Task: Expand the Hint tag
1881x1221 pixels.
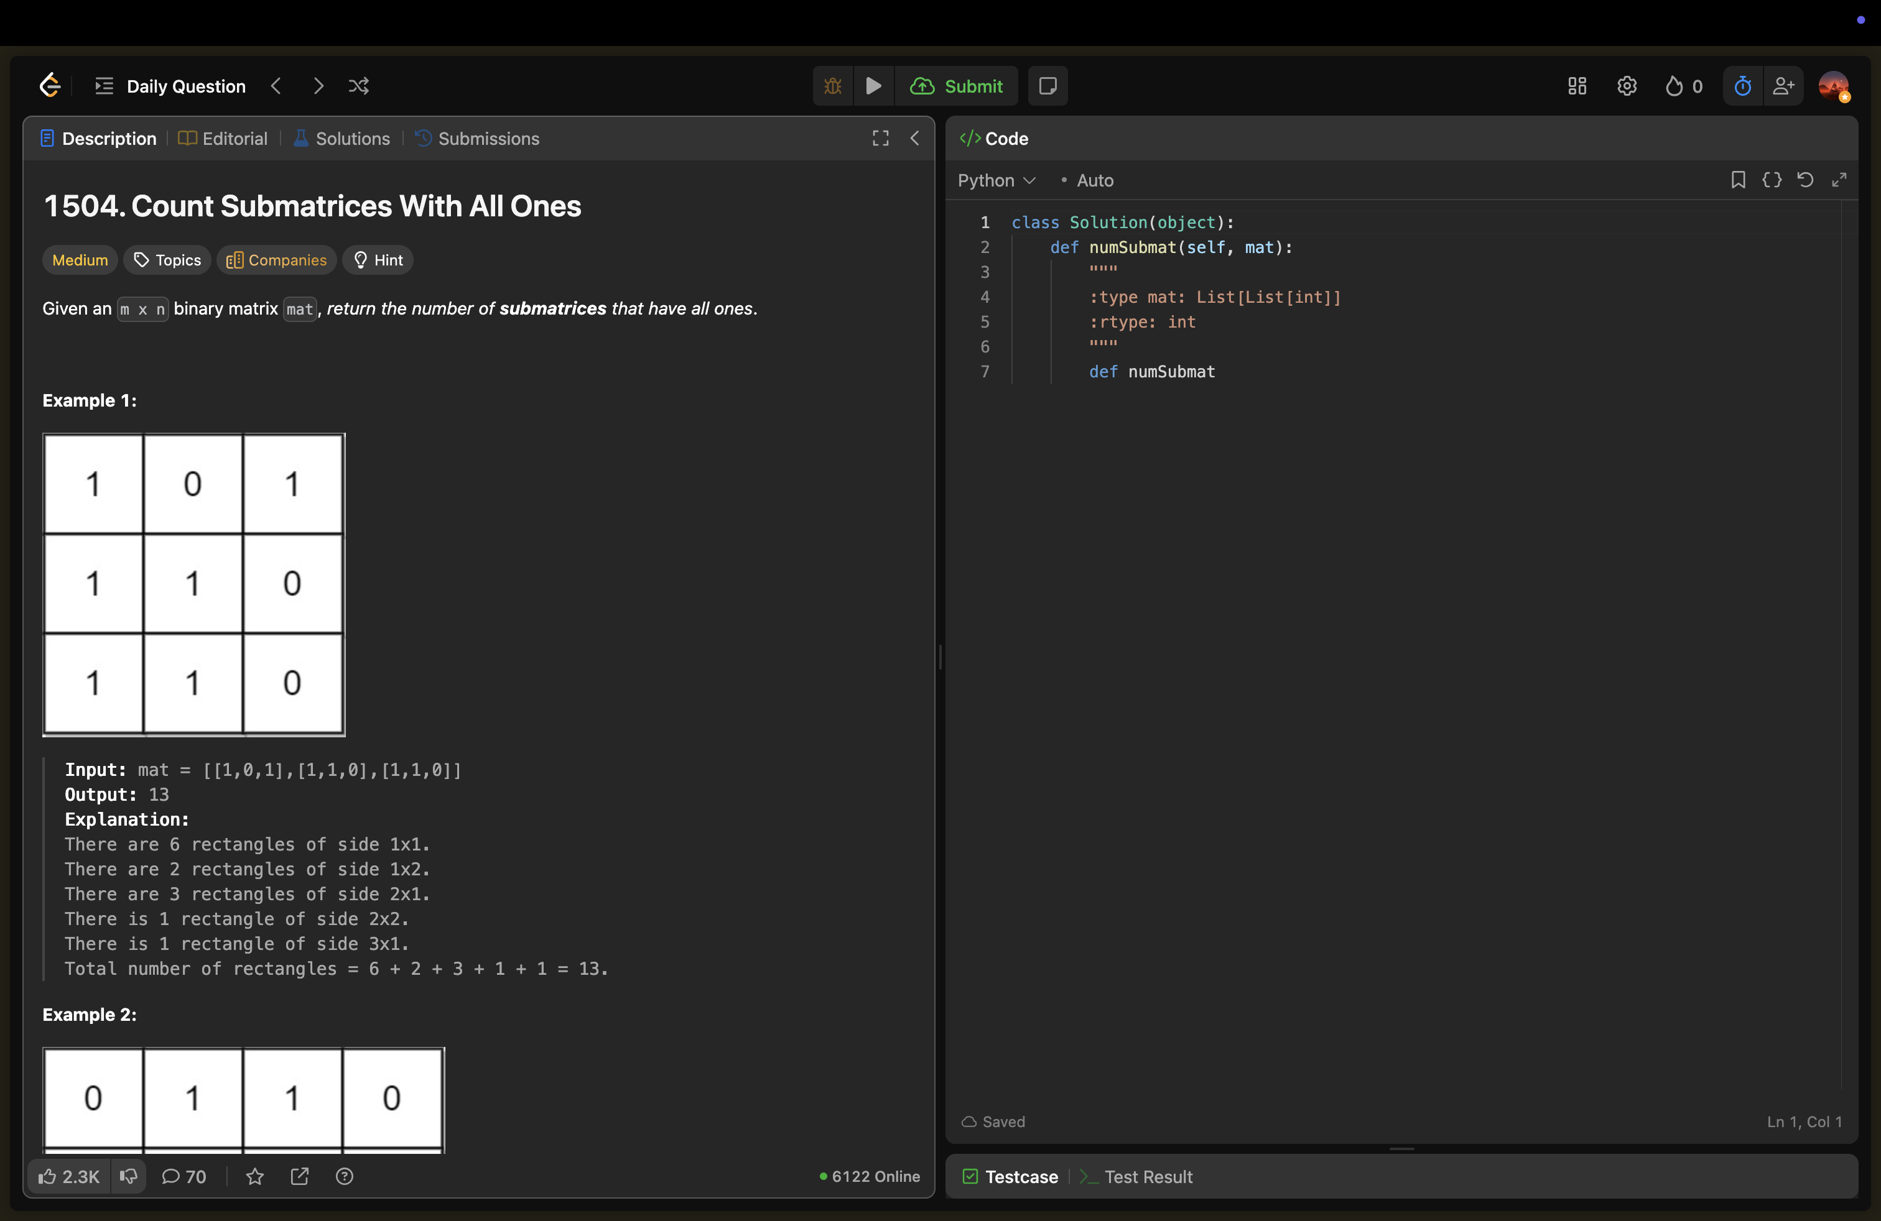Action: [x=378, y=260]
